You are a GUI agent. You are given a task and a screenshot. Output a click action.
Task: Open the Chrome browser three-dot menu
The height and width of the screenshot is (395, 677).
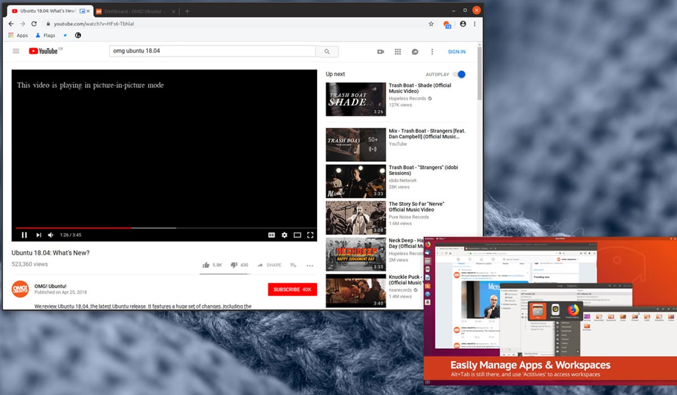coord(474,24)
